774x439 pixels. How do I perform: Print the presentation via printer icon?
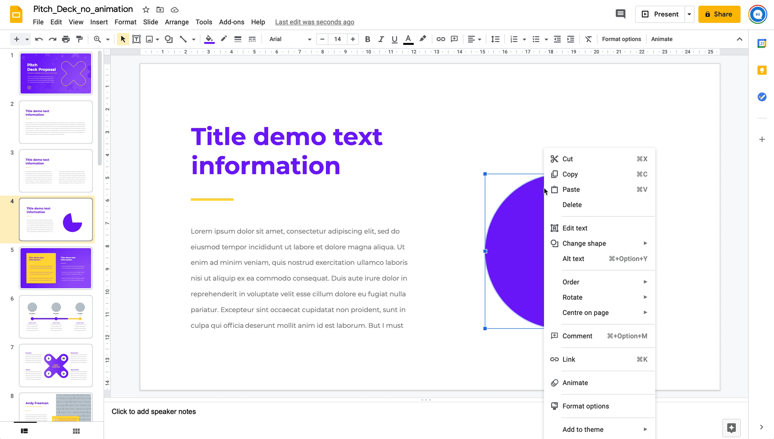click(x=66, y=39)
